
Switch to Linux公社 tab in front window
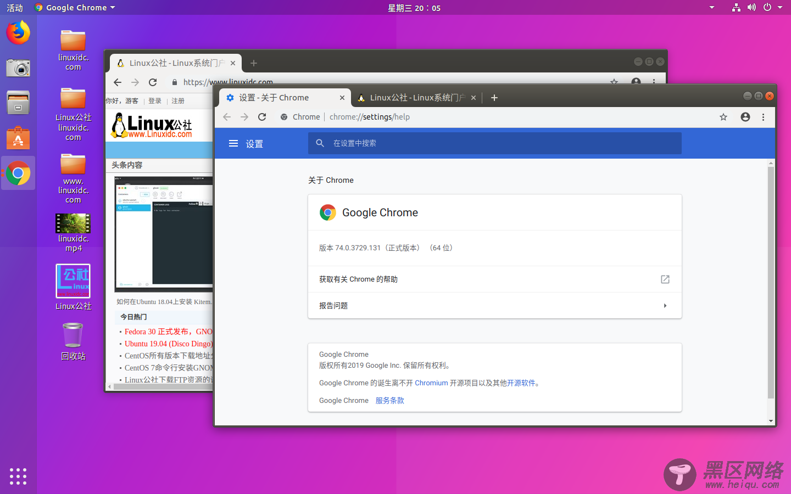416,98
